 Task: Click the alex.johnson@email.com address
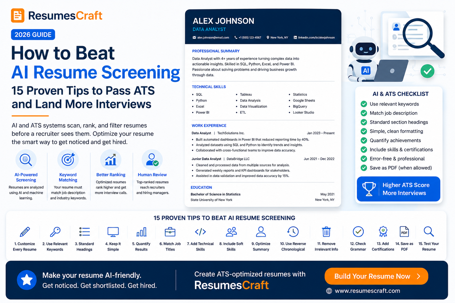(213, 38)
